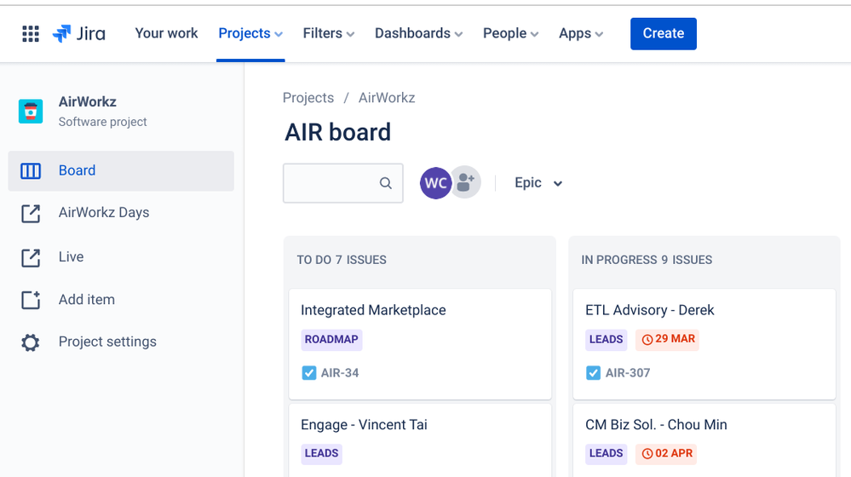The image size is (851, 477).
Task: Click LEADS label on ETL Advisory card
Action: click(x=607, y=340)
